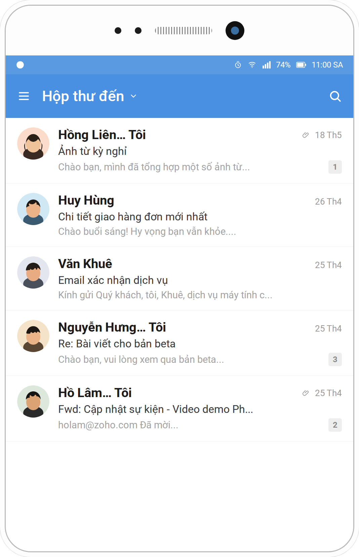Image resolution: width=359 pixels, height=557 pixels.
Task: Tap Hồng Liên's avatar picture
Action: (33, 143)
